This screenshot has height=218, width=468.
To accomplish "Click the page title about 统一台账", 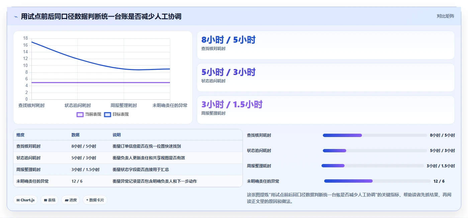I will click(101, 16).
